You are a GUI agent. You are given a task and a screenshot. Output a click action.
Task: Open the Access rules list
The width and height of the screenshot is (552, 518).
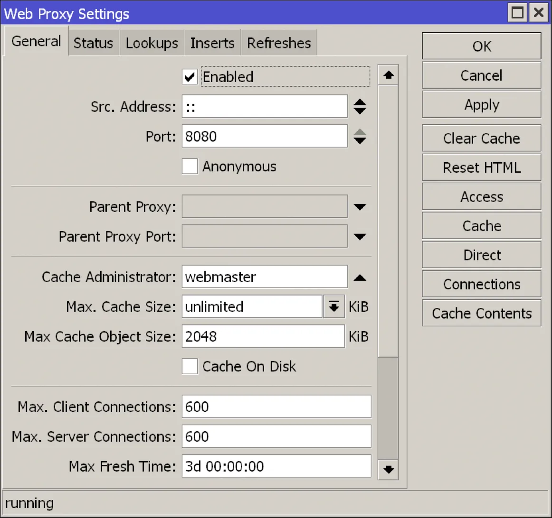point(482,196)
